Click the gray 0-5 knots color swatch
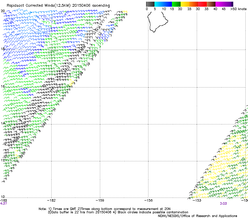 tap(150, 4)
